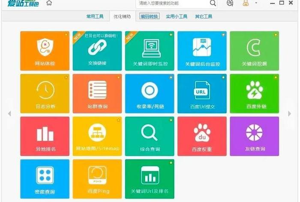Open the skin theme icon in title bar
Screen dimensions: 300x202
pos(230,3)
